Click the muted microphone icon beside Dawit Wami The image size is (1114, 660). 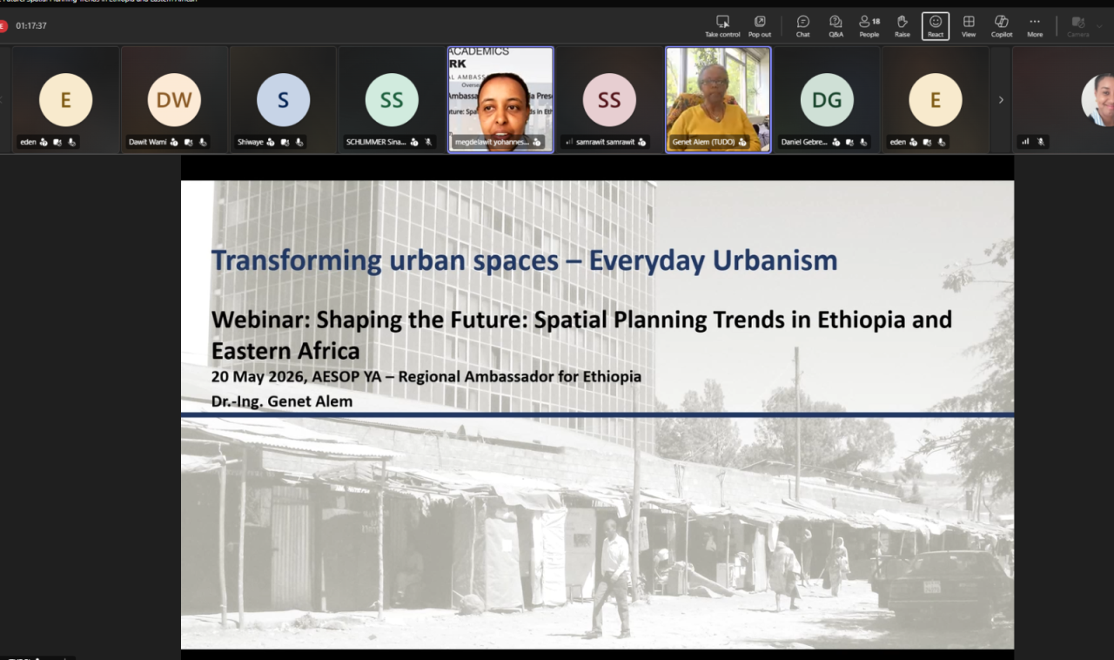coord(203,142)
